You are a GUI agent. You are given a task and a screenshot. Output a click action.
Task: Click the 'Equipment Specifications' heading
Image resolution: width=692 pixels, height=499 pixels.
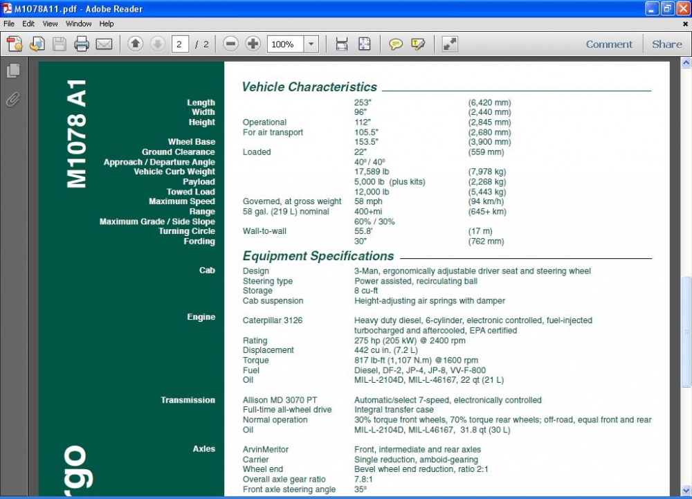[318, 256]
